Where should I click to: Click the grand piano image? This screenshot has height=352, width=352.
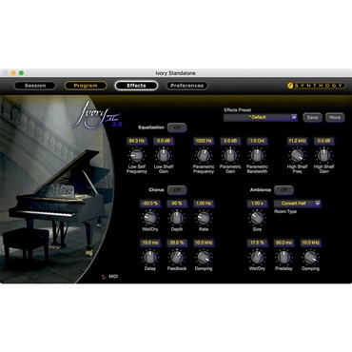coord(59,203)
